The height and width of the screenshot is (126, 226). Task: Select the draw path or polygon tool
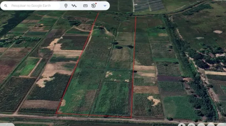[x=74, y=6]
